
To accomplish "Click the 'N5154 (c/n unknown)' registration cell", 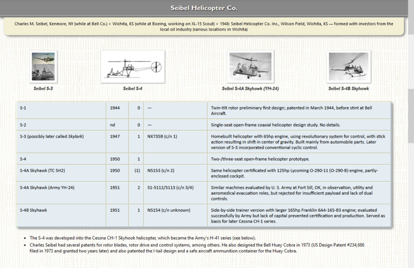I will click(175, 215).
